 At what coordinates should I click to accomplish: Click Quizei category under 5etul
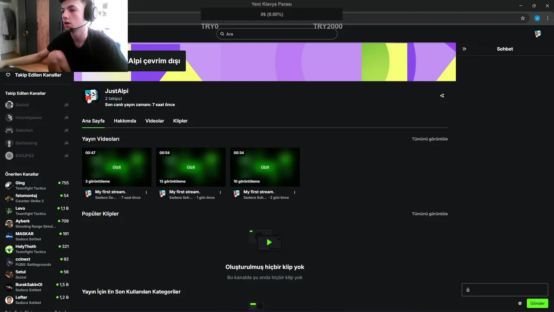click(x=21, y=277)
